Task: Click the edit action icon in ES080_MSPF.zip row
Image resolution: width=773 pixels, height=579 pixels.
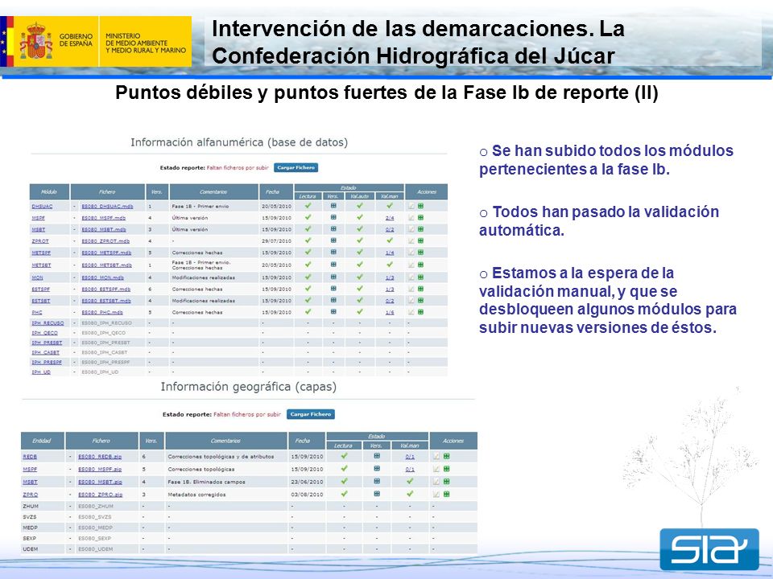Action: (436, 469)
